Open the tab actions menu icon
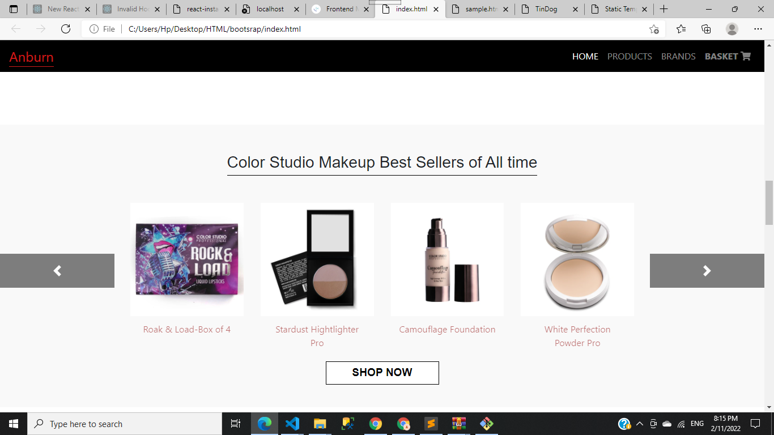 [x=14, y=9]
